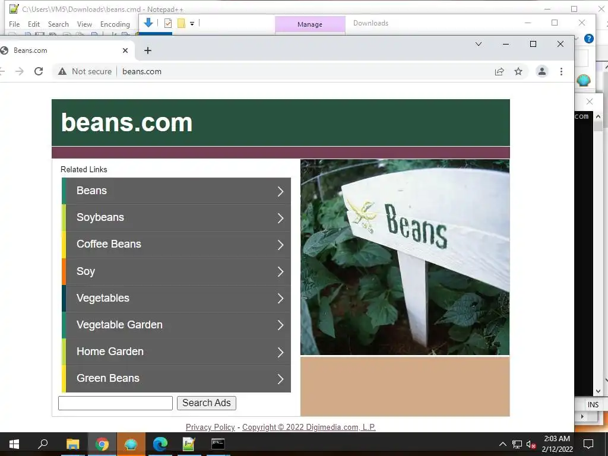Bookmark this tab with the star icon
Screen dimensions: 608x456
coord(518,71)
